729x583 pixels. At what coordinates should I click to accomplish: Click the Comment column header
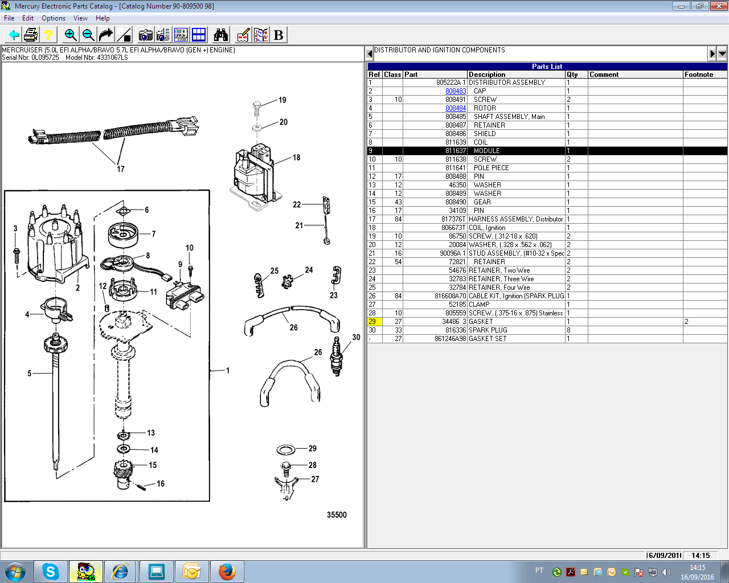636,75
